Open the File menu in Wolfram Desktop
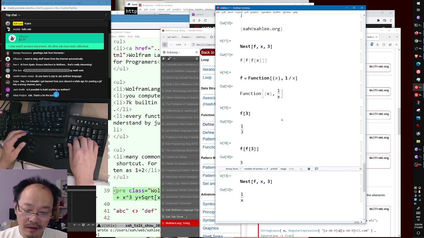This screenshot has width=424, height=238. (x=218, y=12)
